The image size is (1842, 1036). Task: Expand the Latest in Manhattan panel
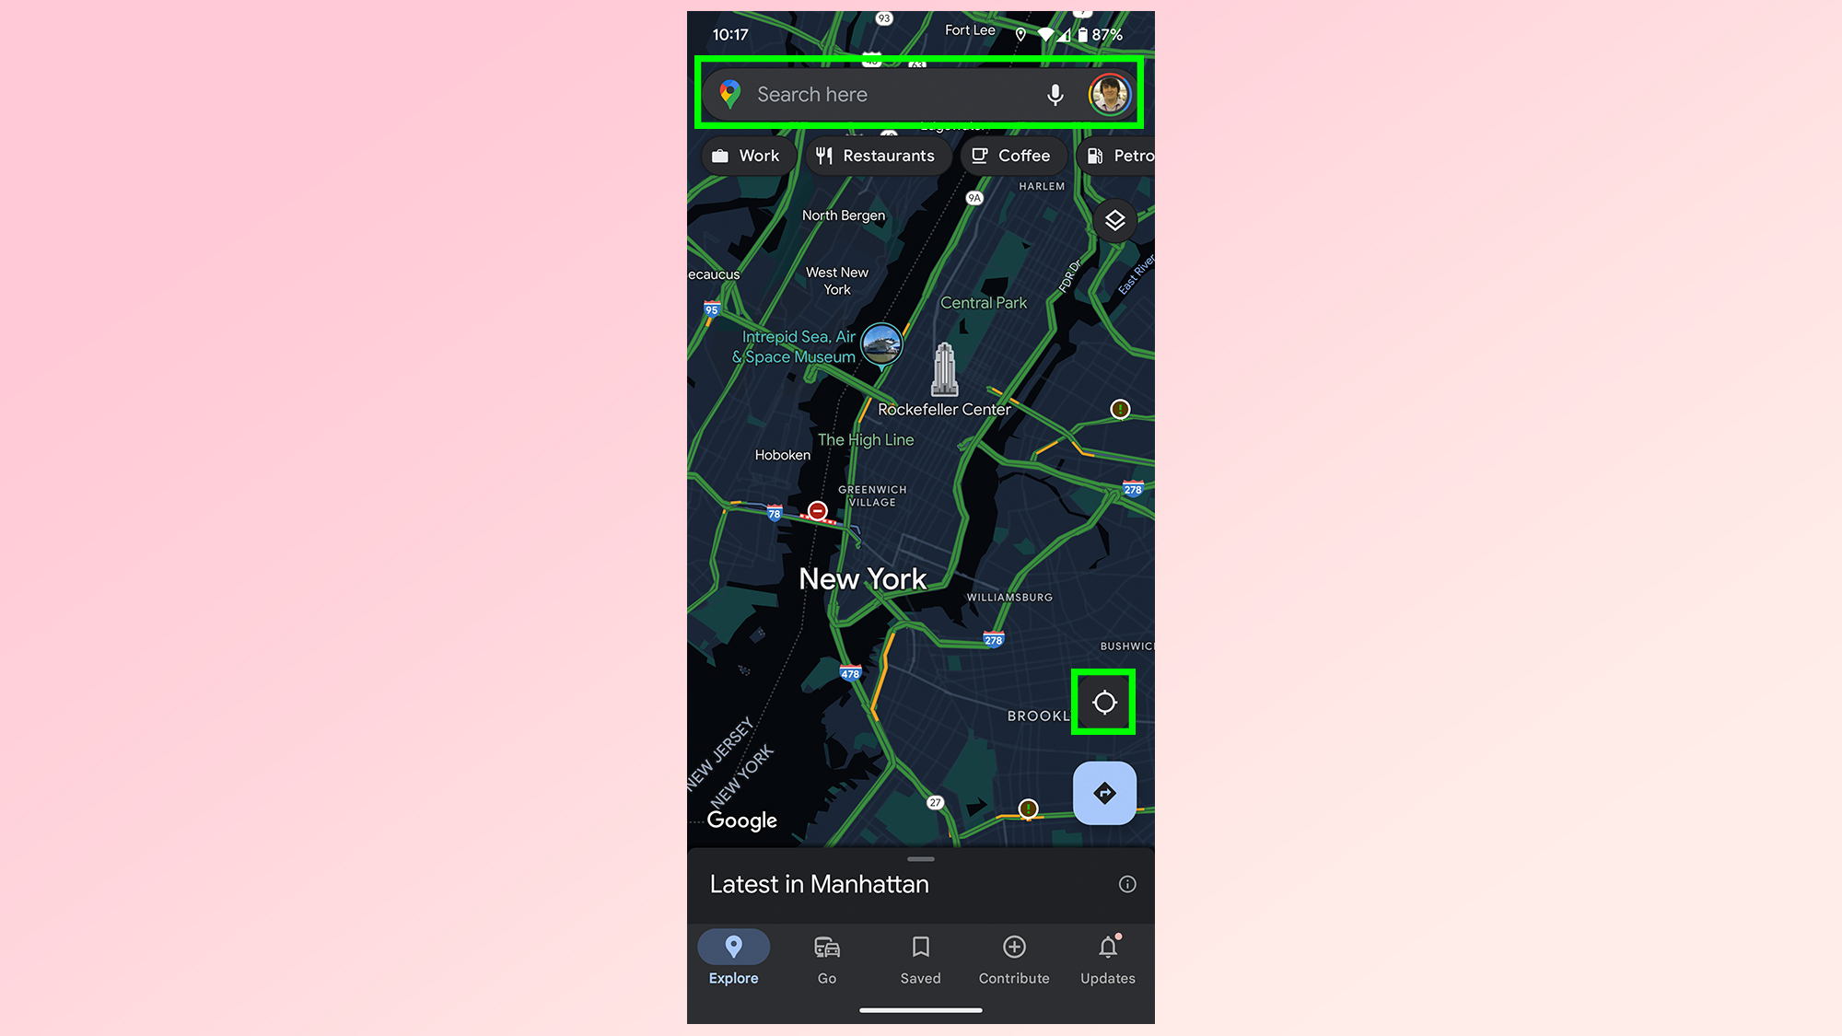click(921, 860)
